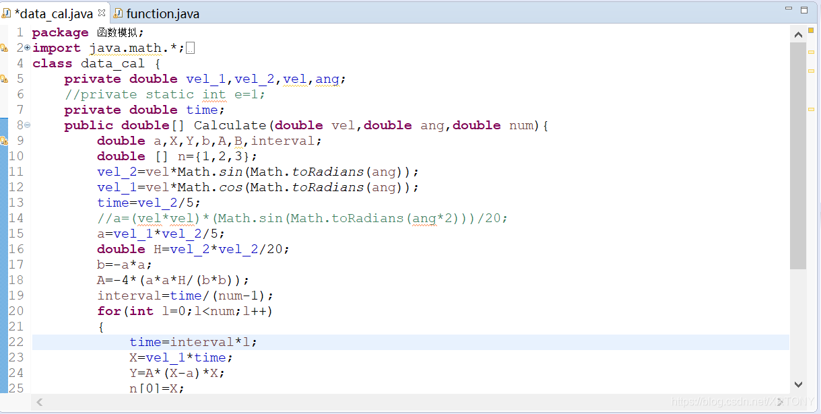
Task: Click 'double H=vel_2*vel_2/20;' line
Action: (193, 249)
